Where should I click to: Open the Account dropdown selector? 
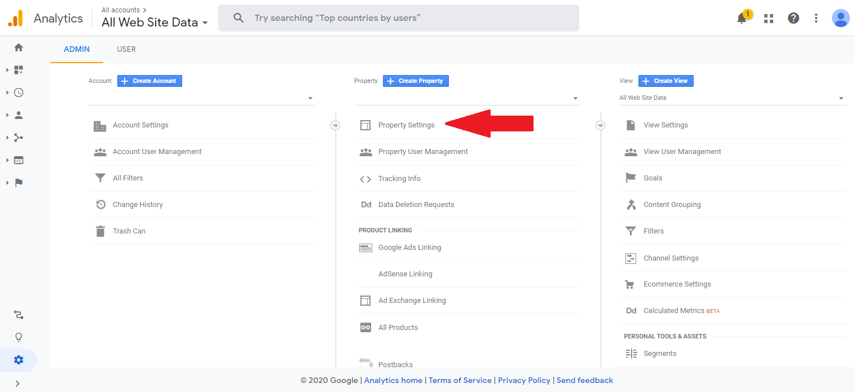pos(202,98)
